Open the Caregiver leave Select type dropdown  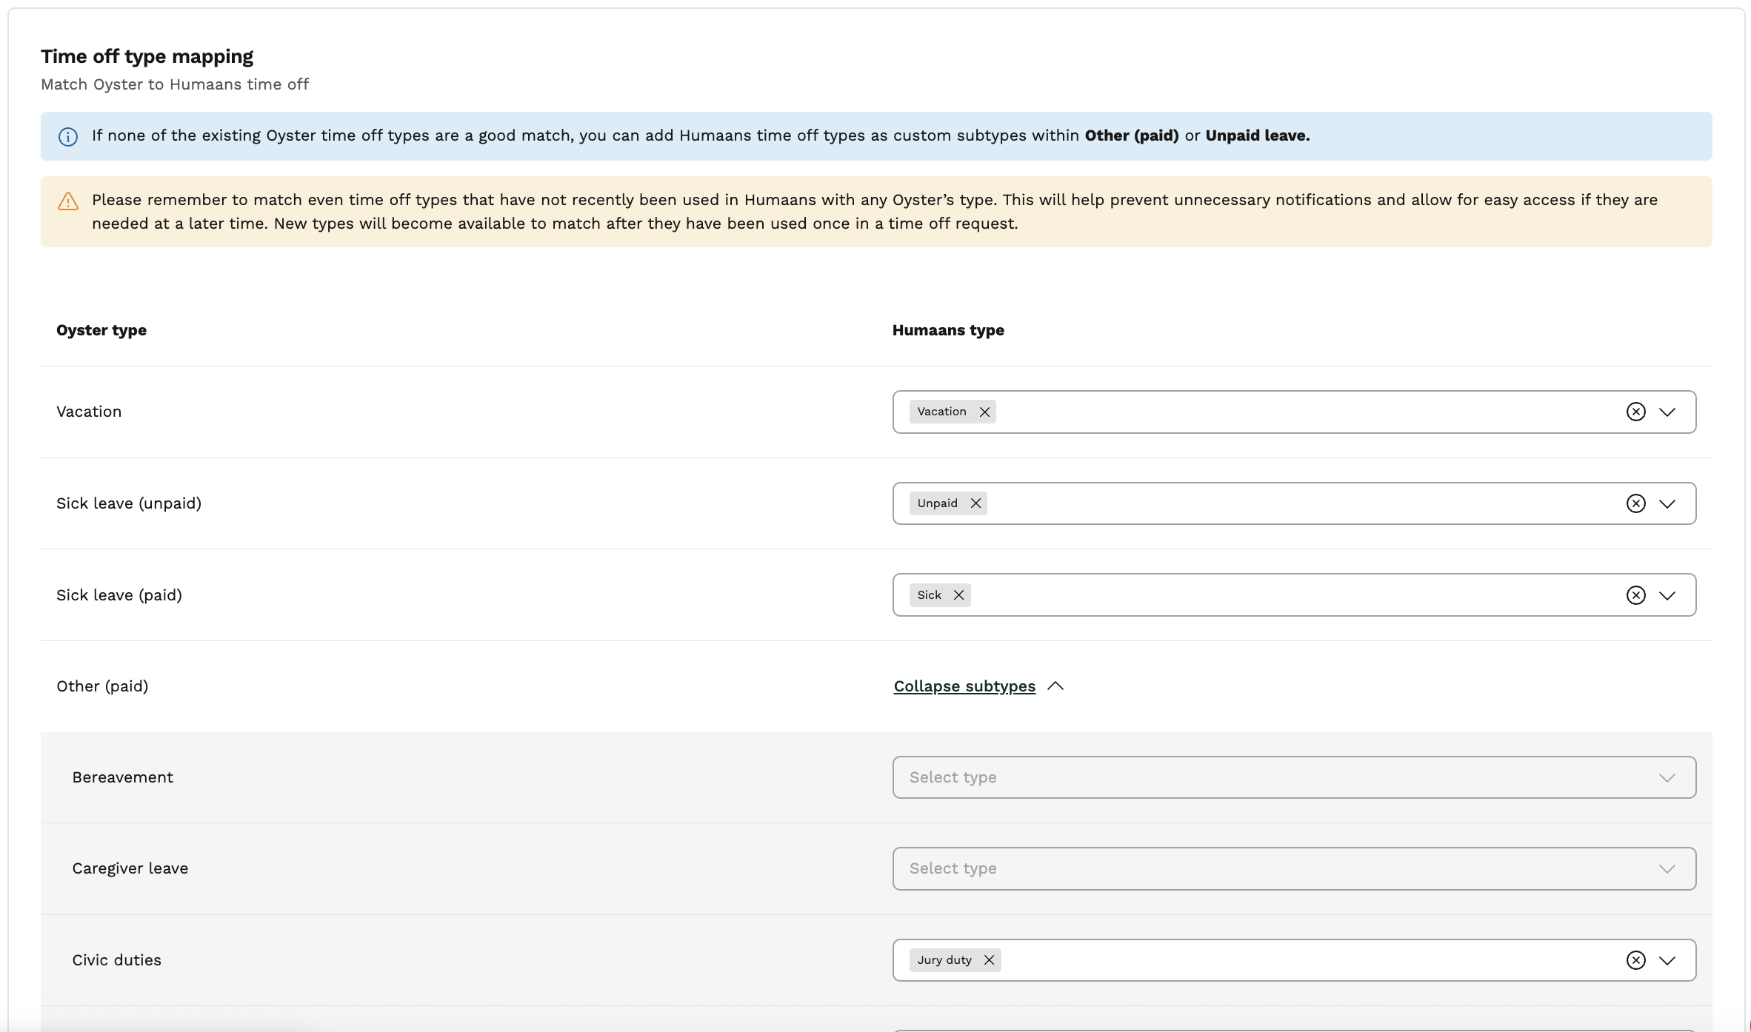[x=1294, y=868]
